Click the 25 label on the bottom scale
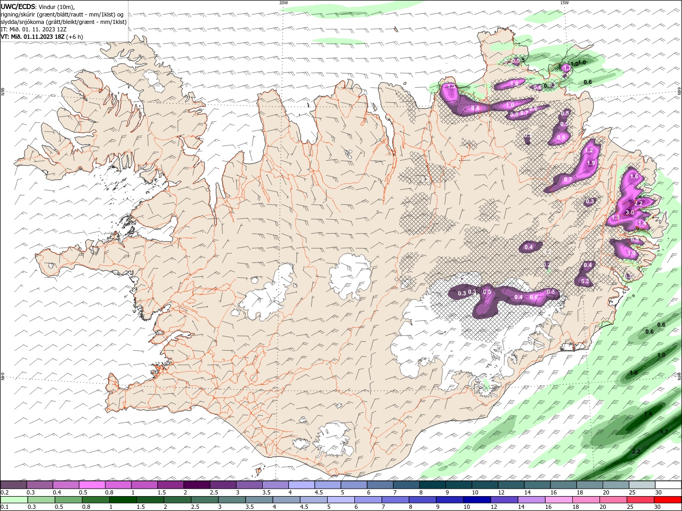This screenshot has width=682, height=511. (630, 507)
